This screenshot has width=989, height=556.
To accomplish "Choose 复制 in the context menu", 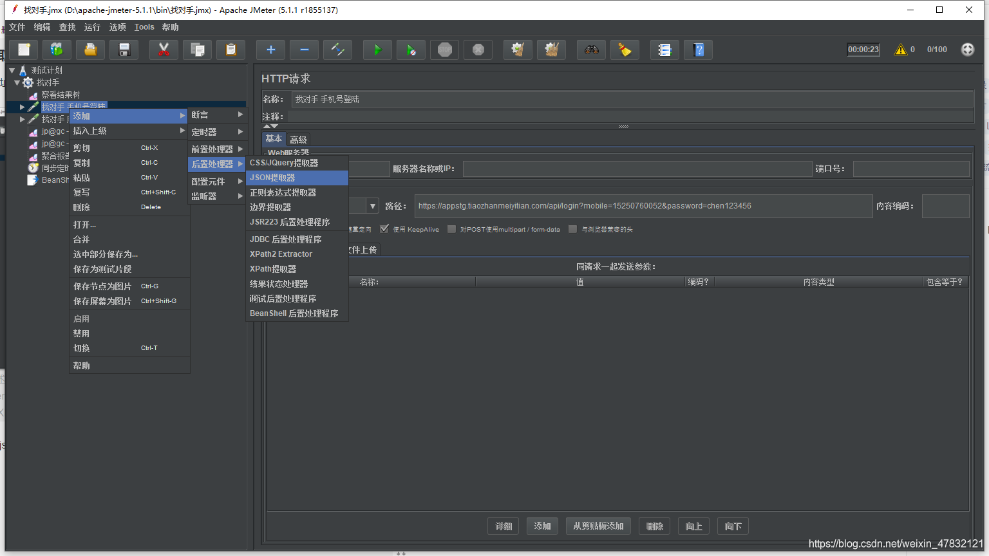I will 129,163.
